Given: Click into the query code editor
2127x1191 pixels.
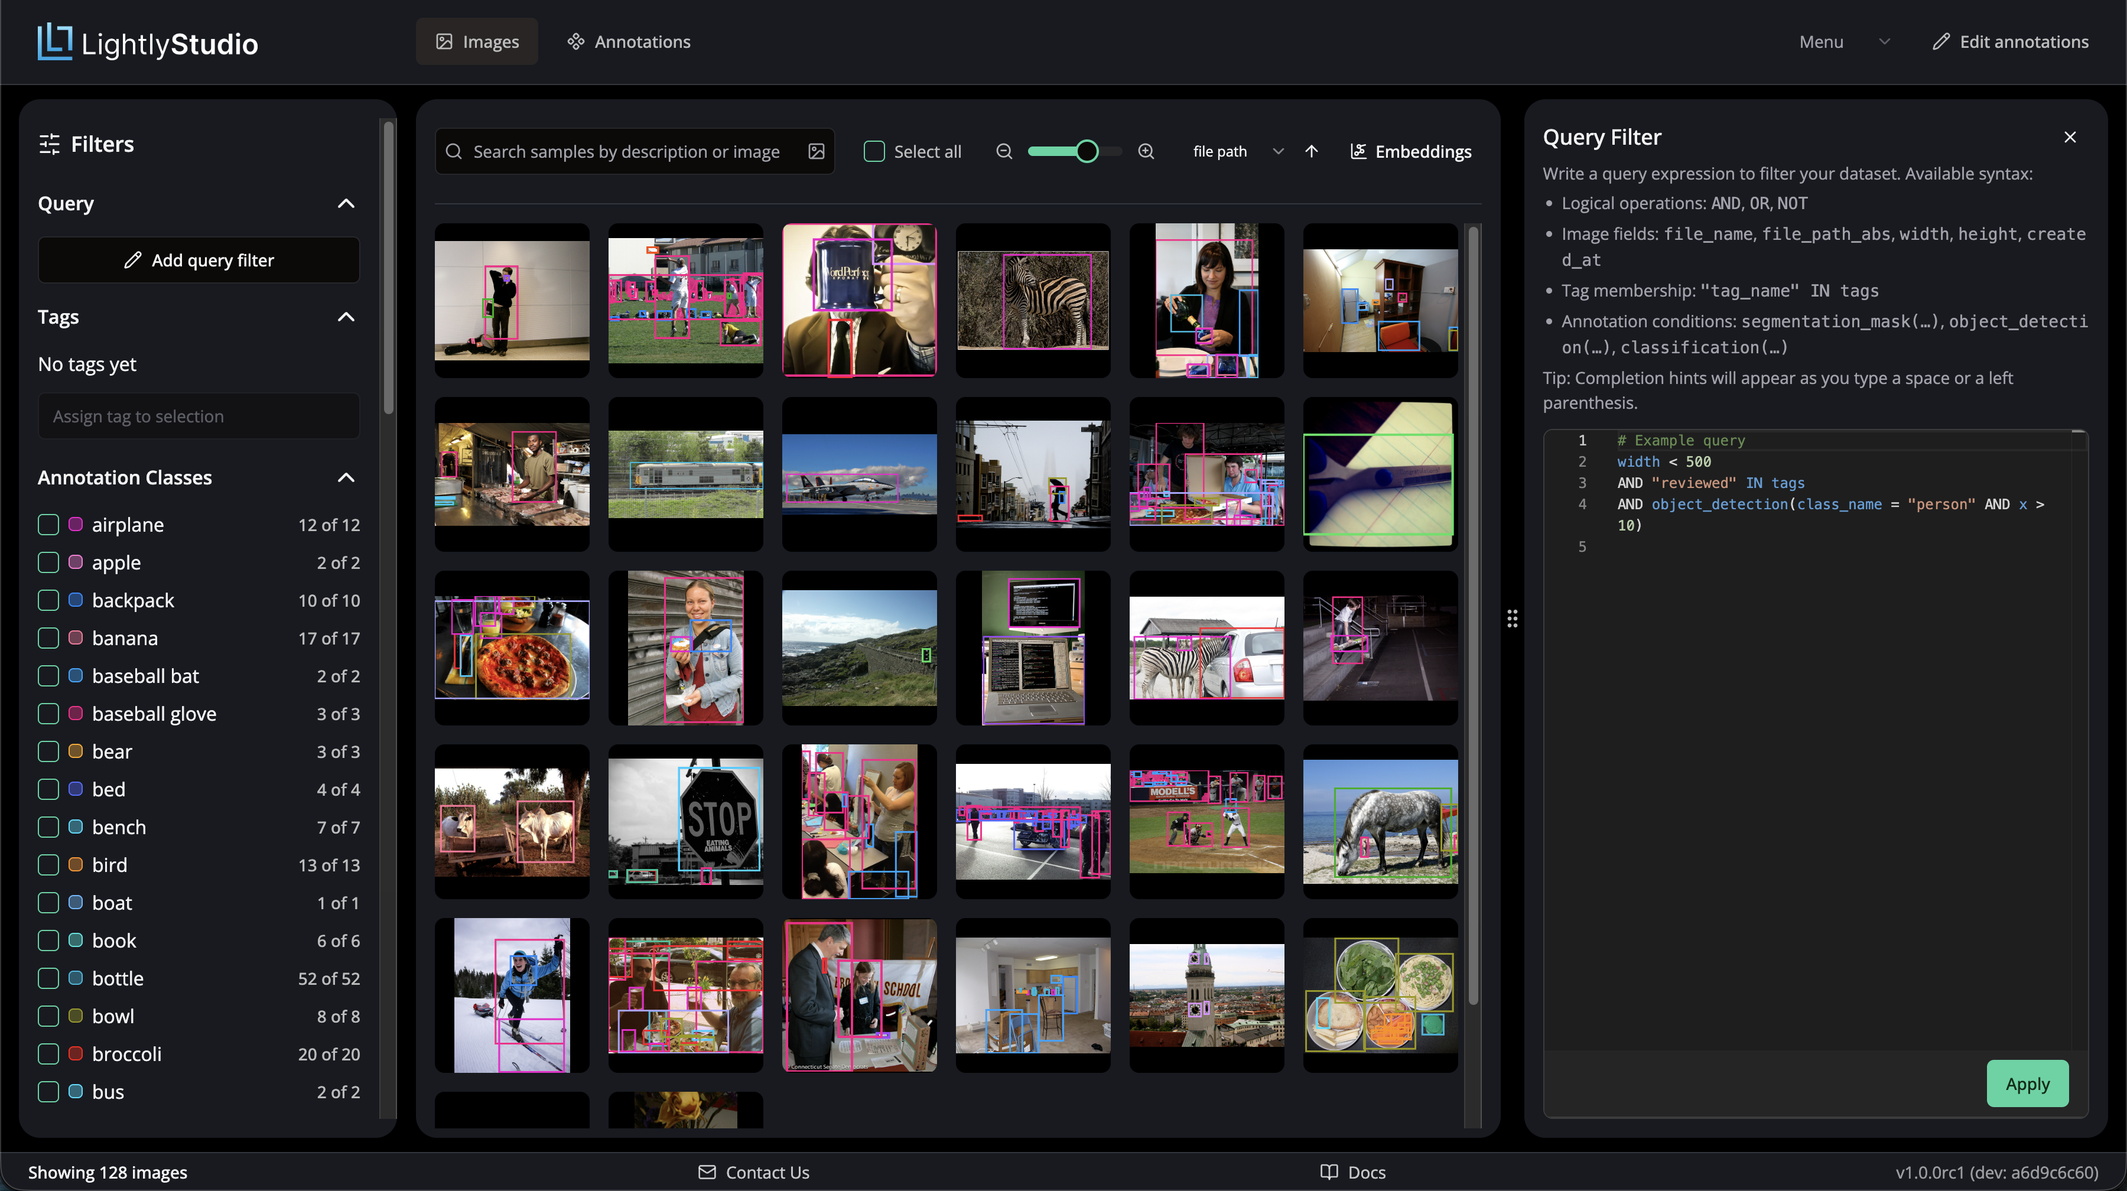Looking at the screenshot, I should [1815, 740].
